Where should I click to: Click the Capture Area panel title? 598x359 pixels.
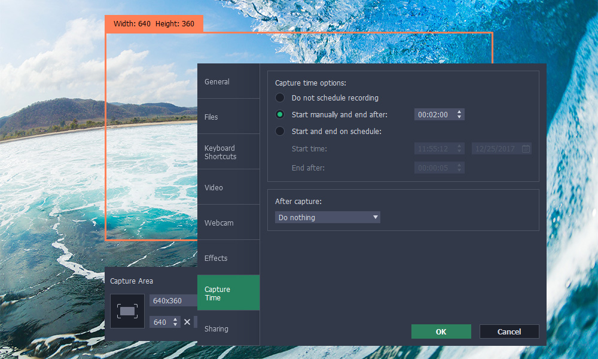132,281
